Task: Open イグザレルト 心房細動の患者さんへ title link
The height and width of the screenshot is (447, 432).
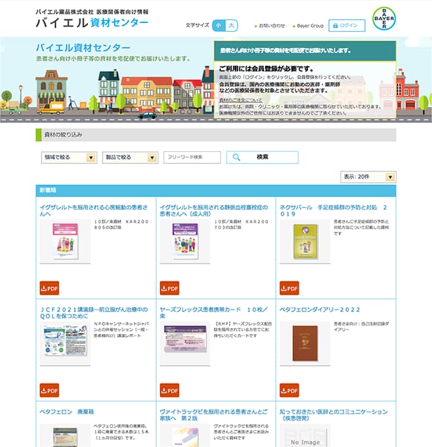Action: (94, 210)
